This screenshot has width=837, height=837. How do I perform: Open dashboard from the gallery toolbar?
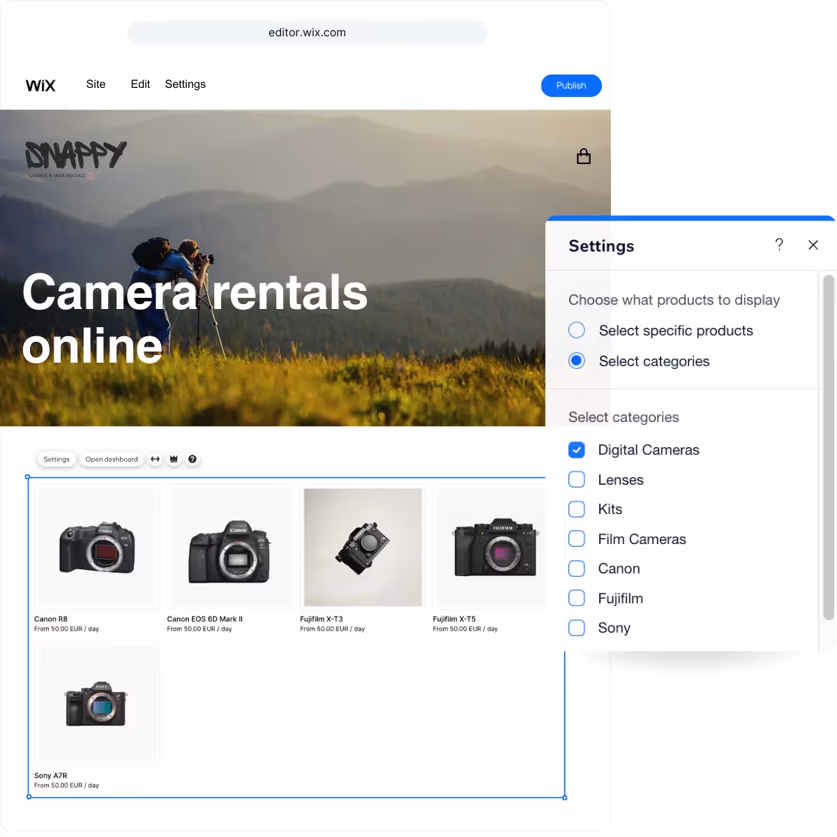click(x=112, y=459)
